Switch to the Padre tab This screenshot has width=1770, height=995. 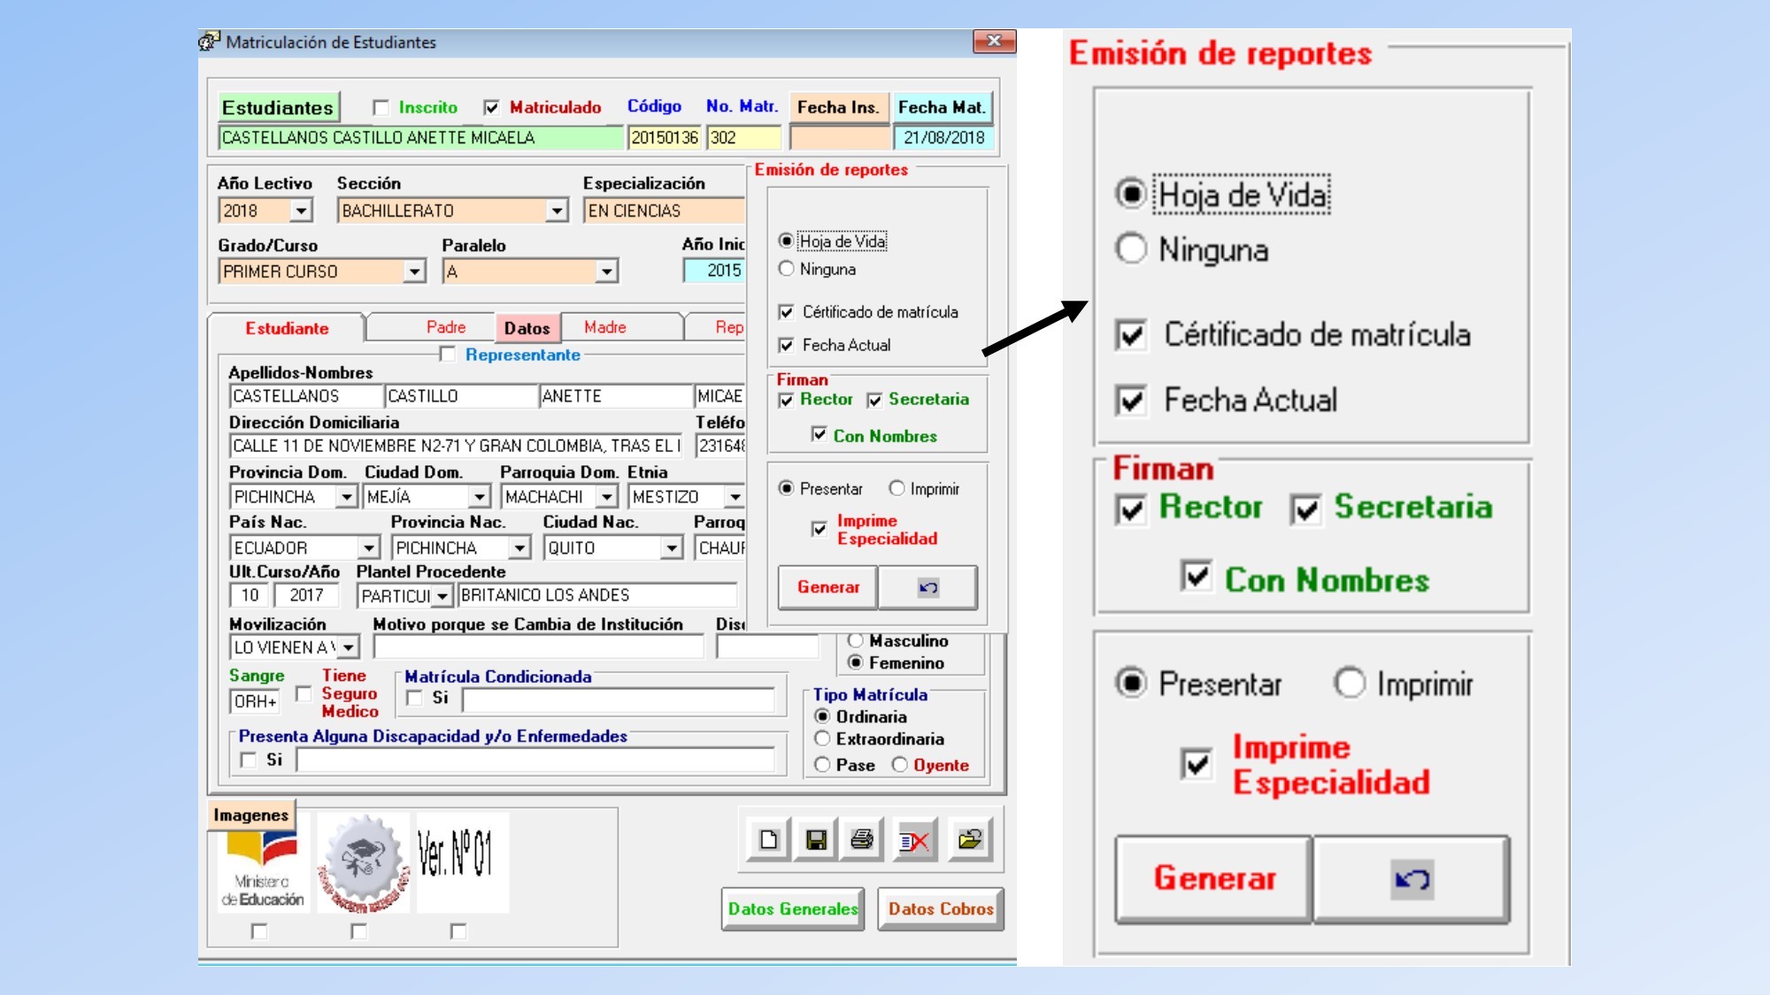(x=446, y=327)
